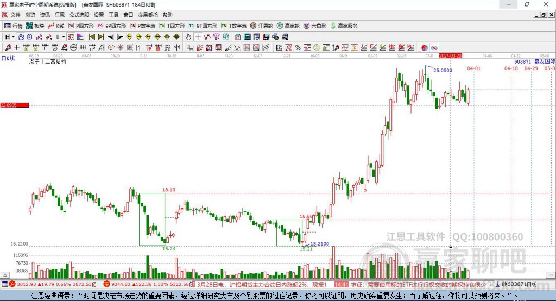This screenshot has width=556, height=301.
Task: Click the Shanghai index 3012.93 status entry
Action: coord(53,284)
